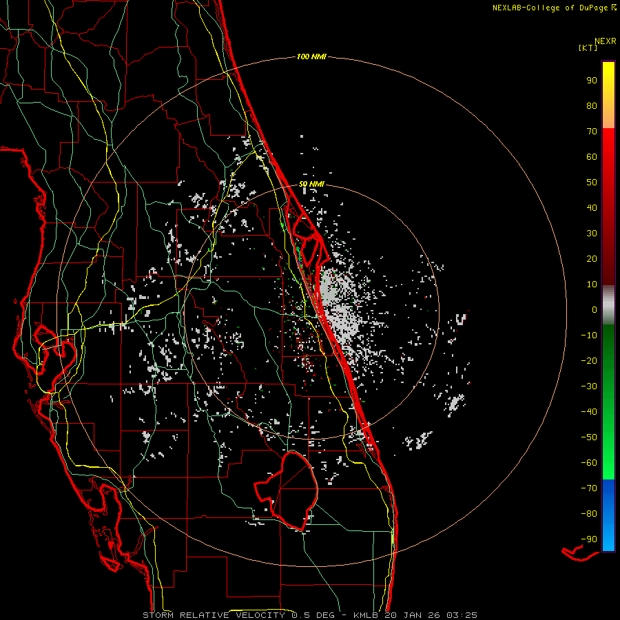Image resolution: width=620 pixels, height=620 pixels.
Task: Select the 50 NMI range ring label
Action: tap(311, 184)
